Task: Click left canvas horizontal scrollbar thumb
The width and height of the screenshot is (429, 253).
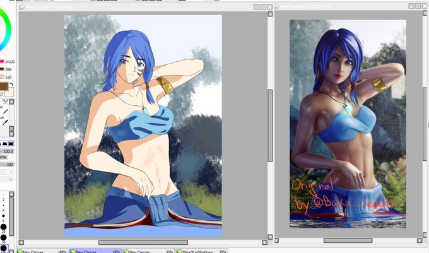Action: [x=143, y=242]
